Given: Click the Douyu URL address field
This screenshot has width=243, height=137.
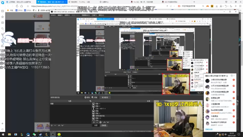Looking at the screenshot, I should tap(98, 6).
